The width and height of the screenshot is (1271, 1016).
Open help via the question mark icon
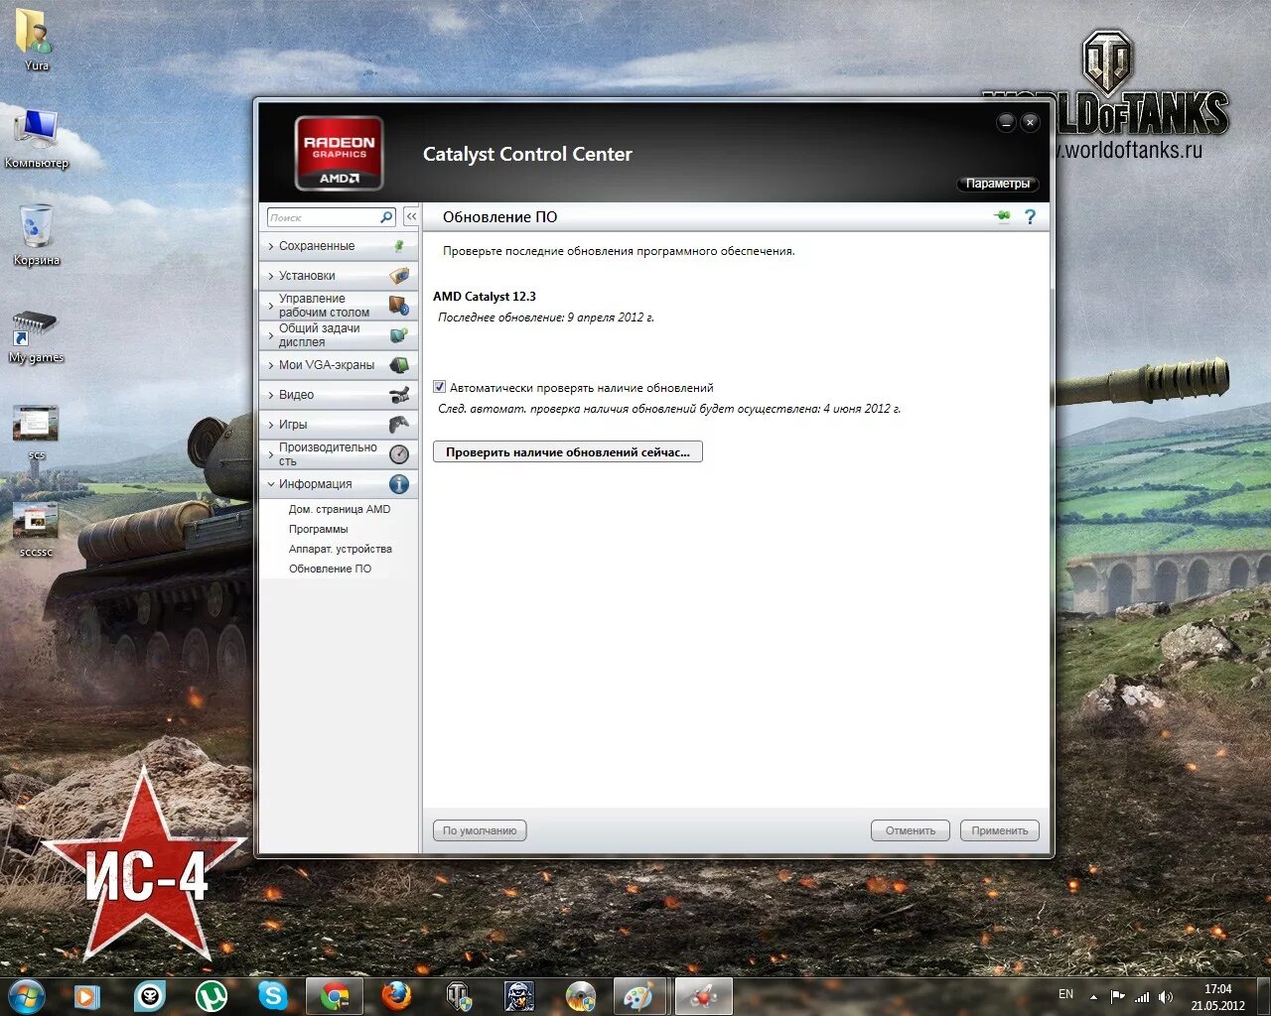click(x=1030, y=216)
